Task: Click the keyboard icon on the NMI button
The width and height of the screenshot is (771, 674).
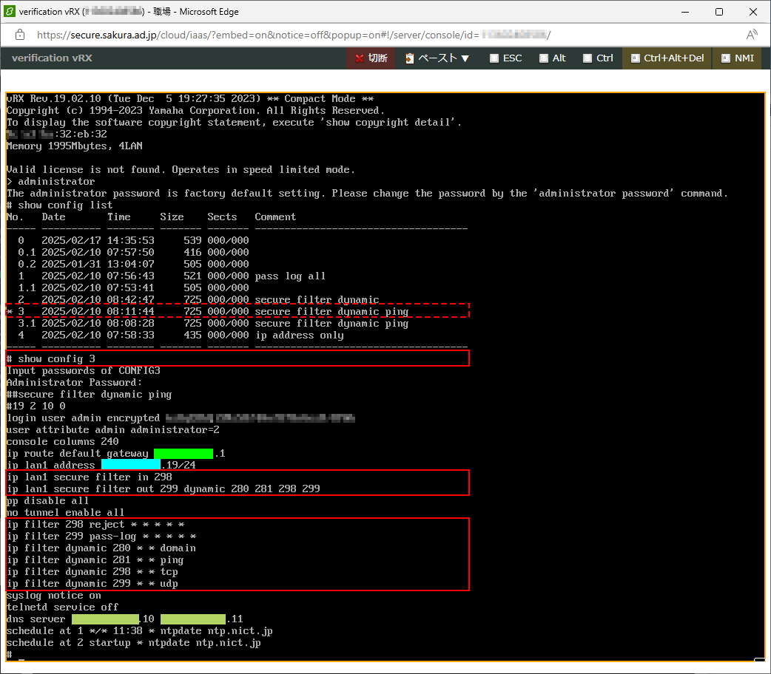Action: pyautogui.click(x=725, y=58)
